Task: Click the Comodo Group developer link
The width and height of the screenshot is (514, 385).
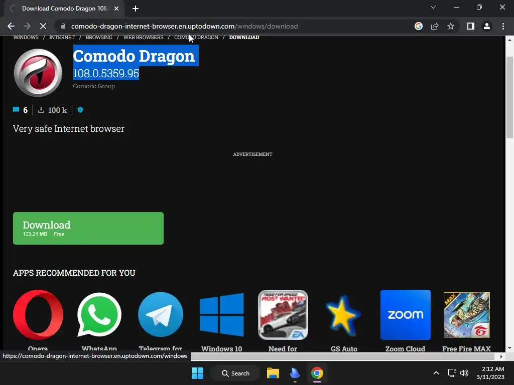Action: (94, 86)
